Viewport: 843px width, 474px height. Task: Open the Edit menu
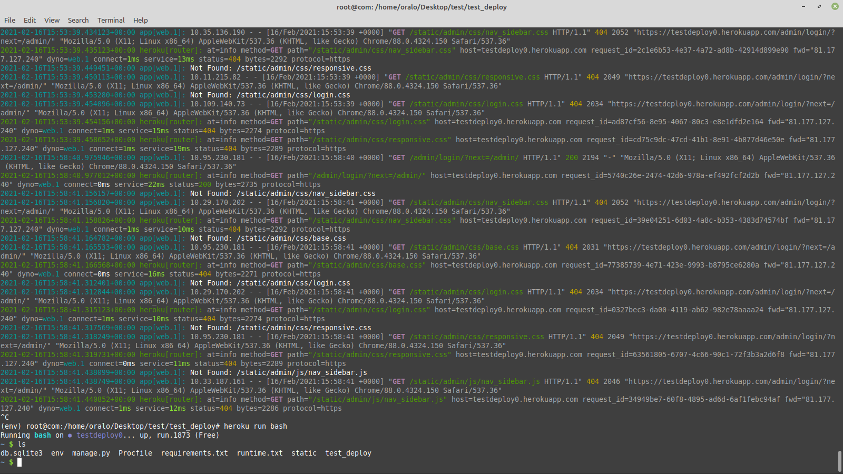[x=30, y=20]
